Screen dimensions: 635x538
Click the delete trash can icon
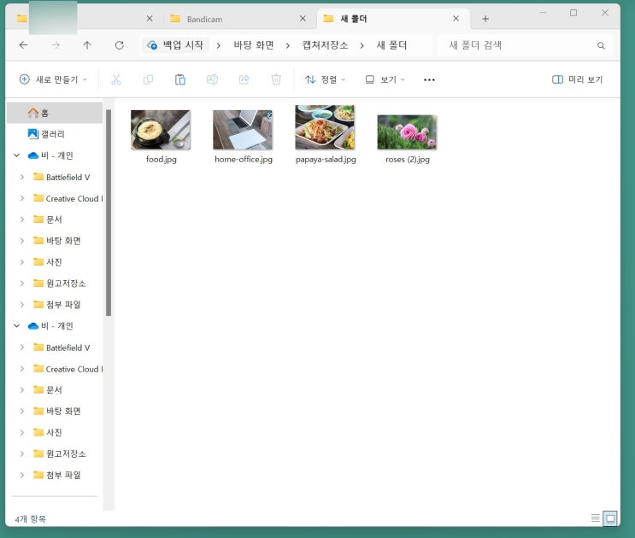276,79
